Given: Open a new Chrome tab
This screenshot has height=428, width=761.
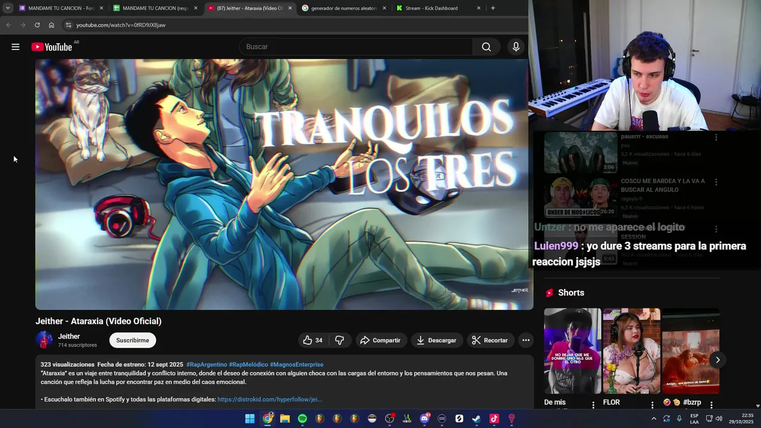Looking at the screenshot, I should (x=493, y=8).
